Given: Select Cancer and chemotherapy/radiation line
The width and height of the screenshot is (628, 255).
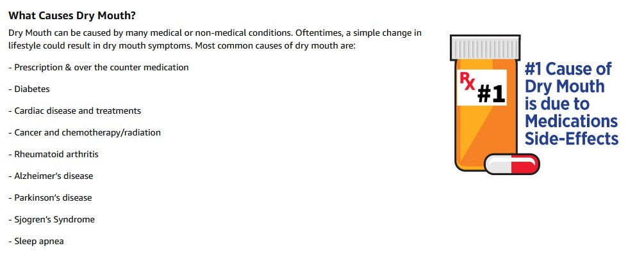Looking at the screenshot, I should [x=85, y=132].
